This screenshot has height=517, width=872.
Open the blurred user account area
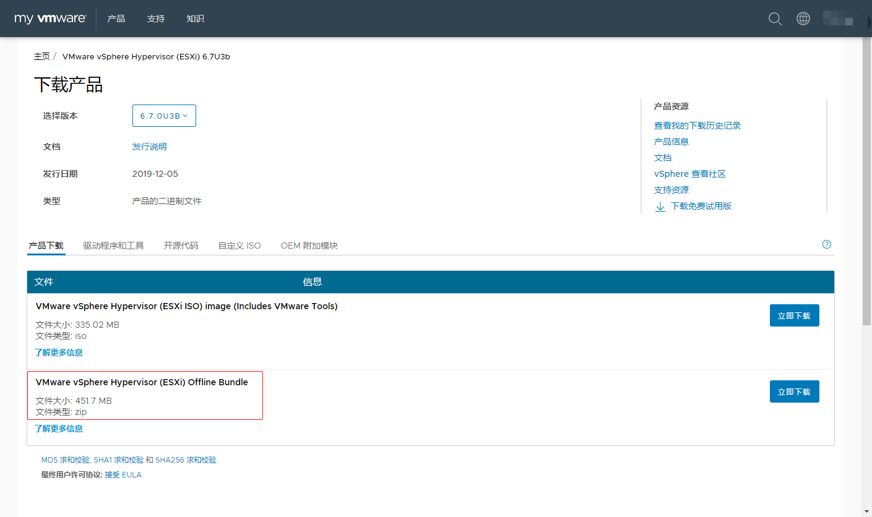(839, 19)
